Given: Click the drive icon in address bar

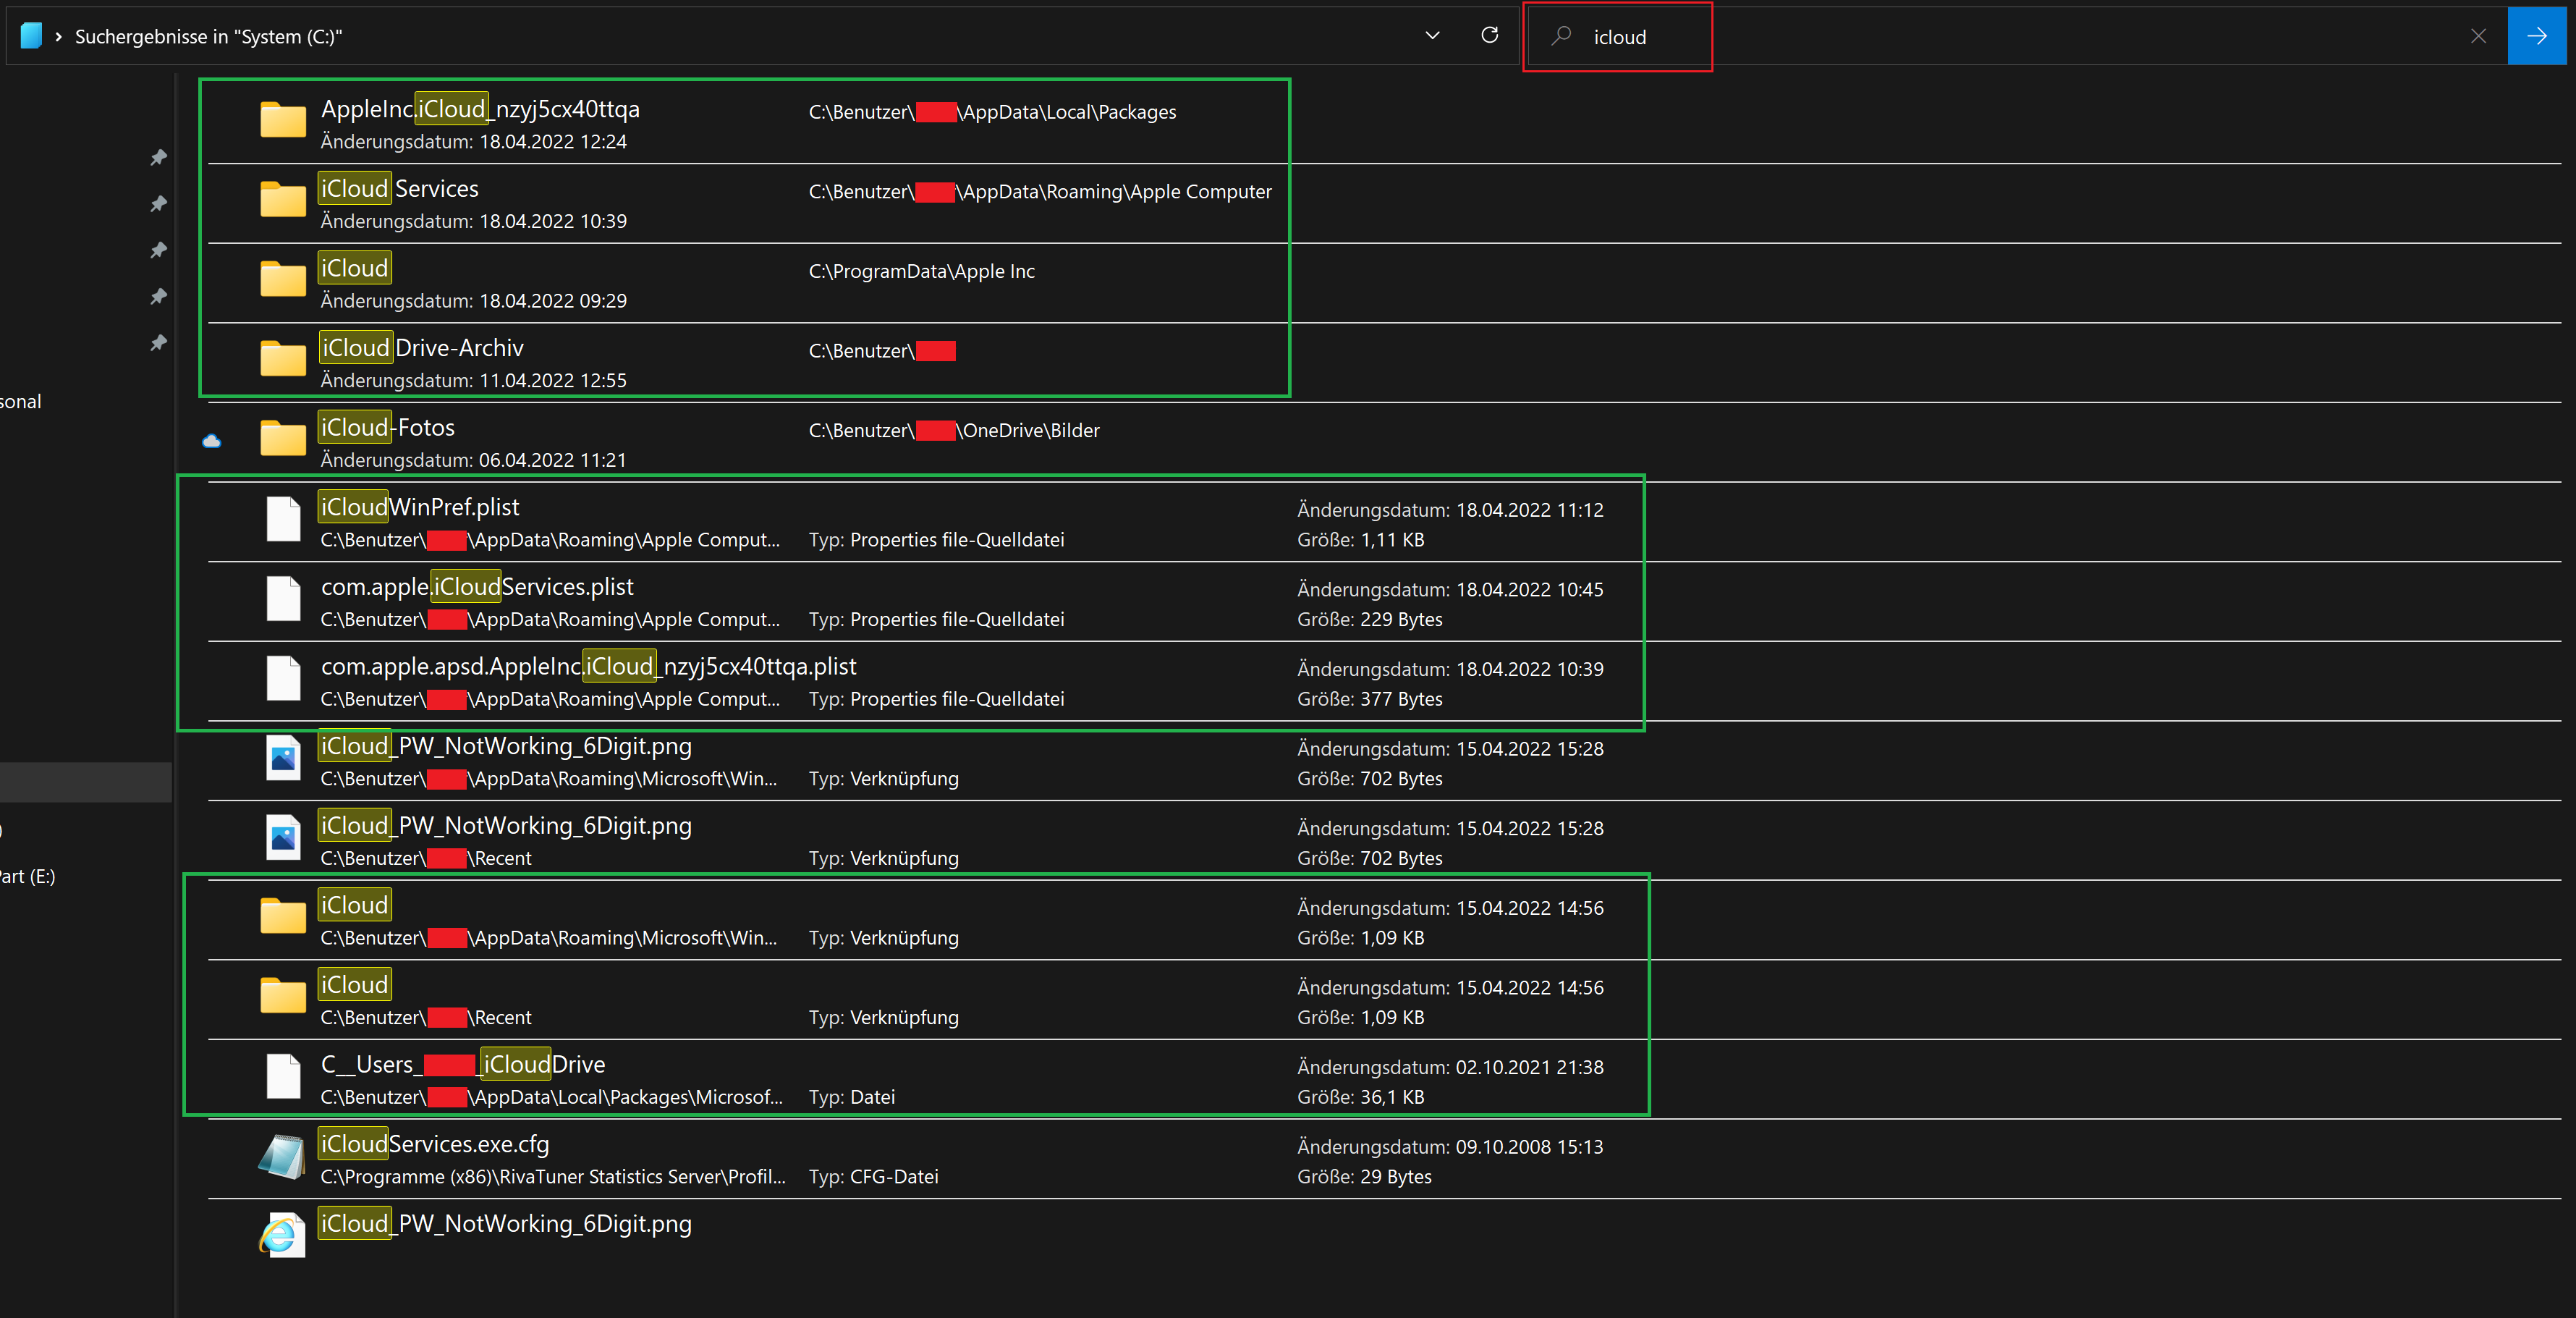Looking at the screenshot, I should (31, 36).
